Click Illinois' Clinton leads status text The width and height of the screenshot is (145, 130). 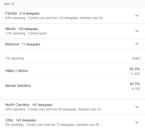[37, 33]
